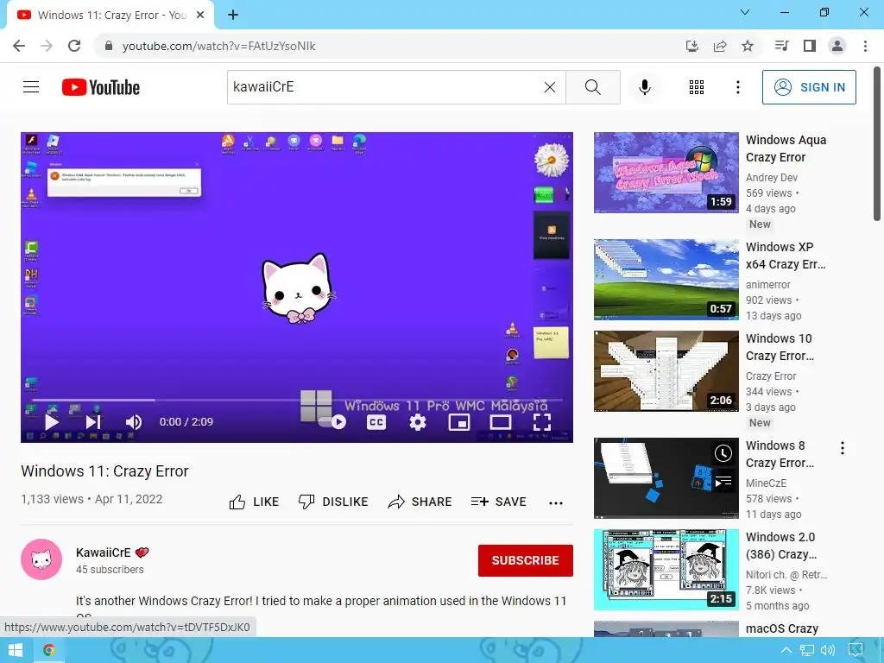Image resolution: width=884 pixels, height=663 pixels.
Task: Add Windows 8 video to queue
Action: coord(723,482)
